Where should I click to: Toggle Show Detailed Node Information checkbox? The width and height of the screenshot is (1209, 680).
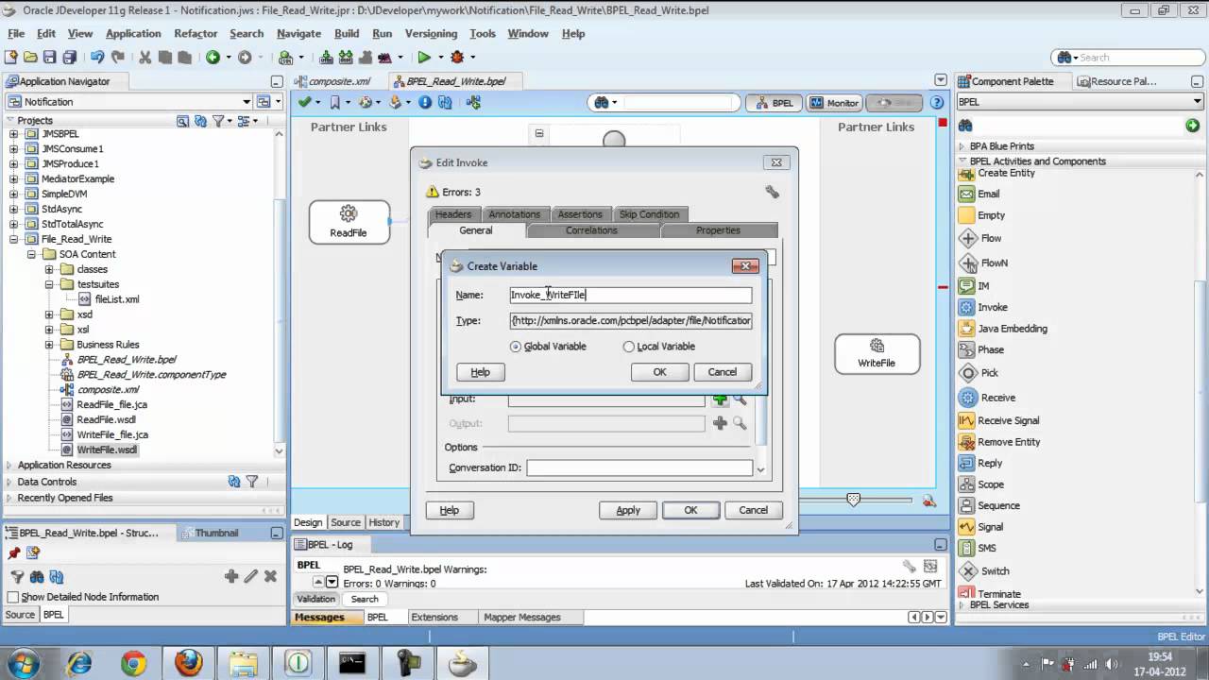(12, 597)
